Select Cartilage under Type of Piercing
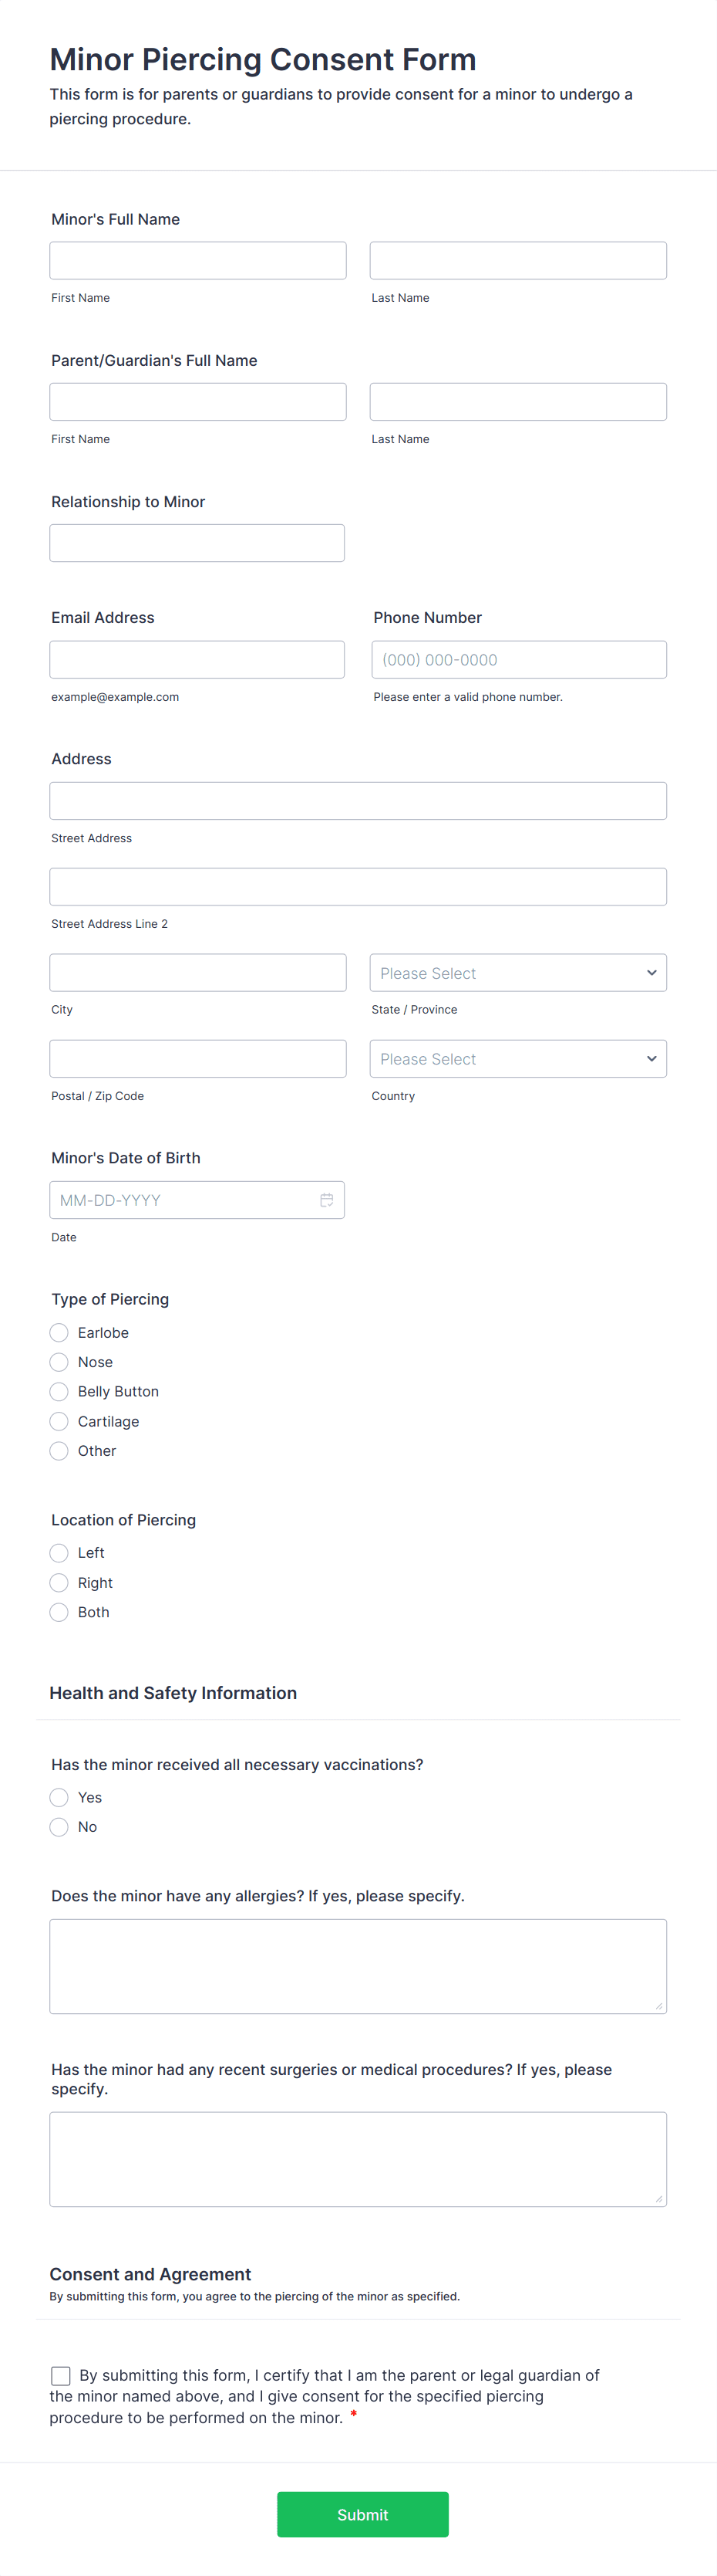 (x=59, y=1421)
